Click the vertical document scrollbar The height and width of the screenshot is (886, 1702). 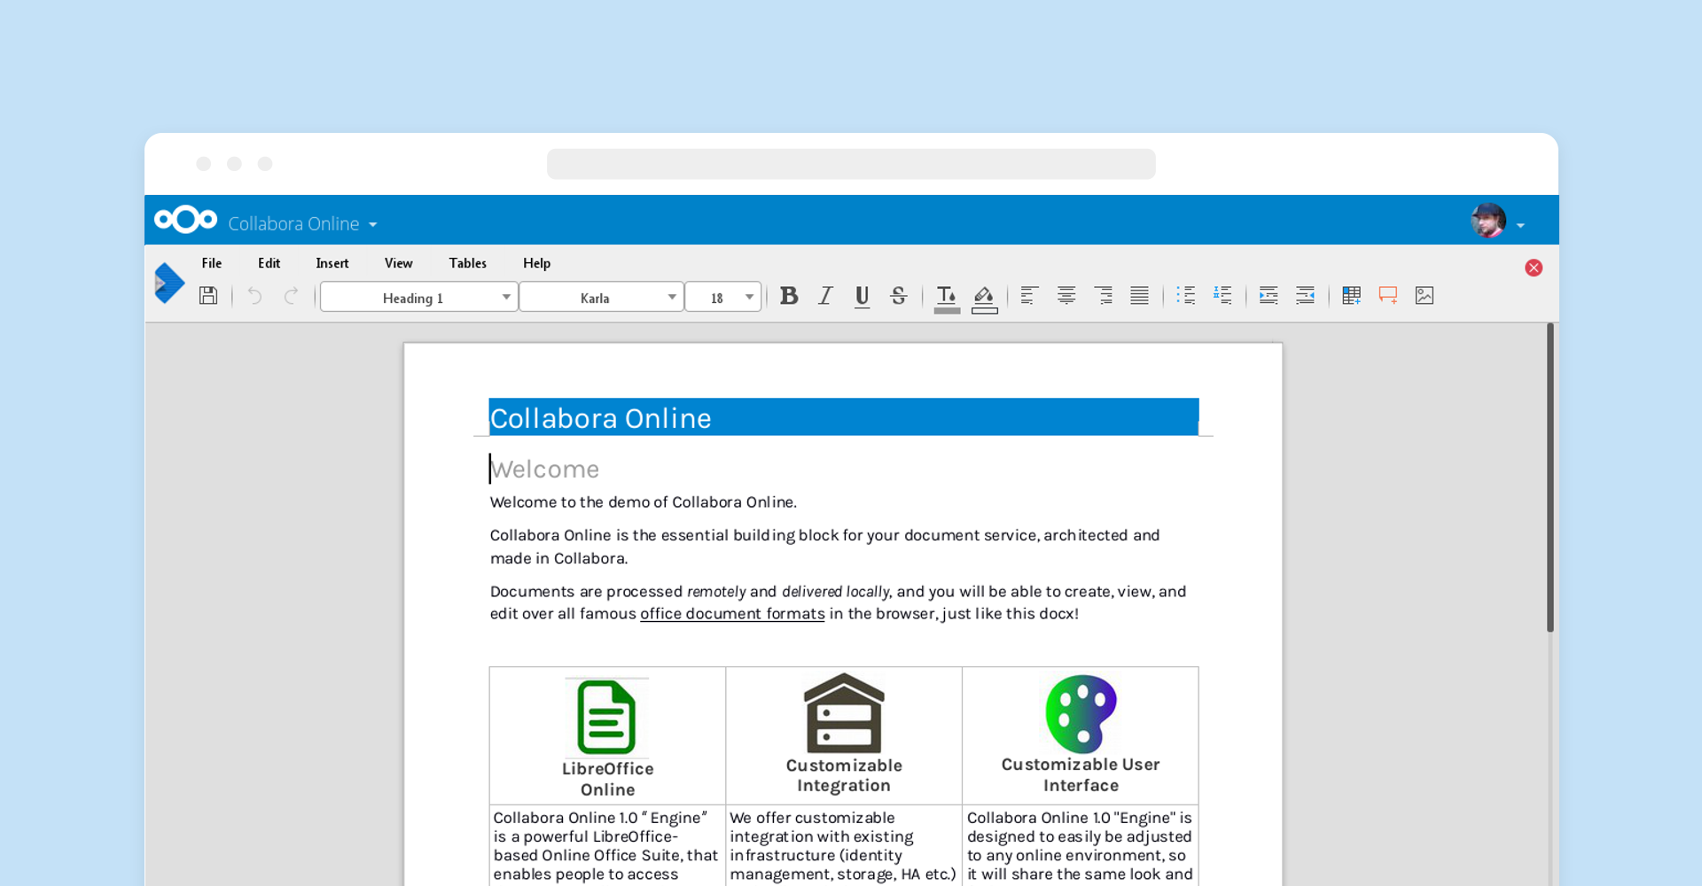click(1550, 478)
